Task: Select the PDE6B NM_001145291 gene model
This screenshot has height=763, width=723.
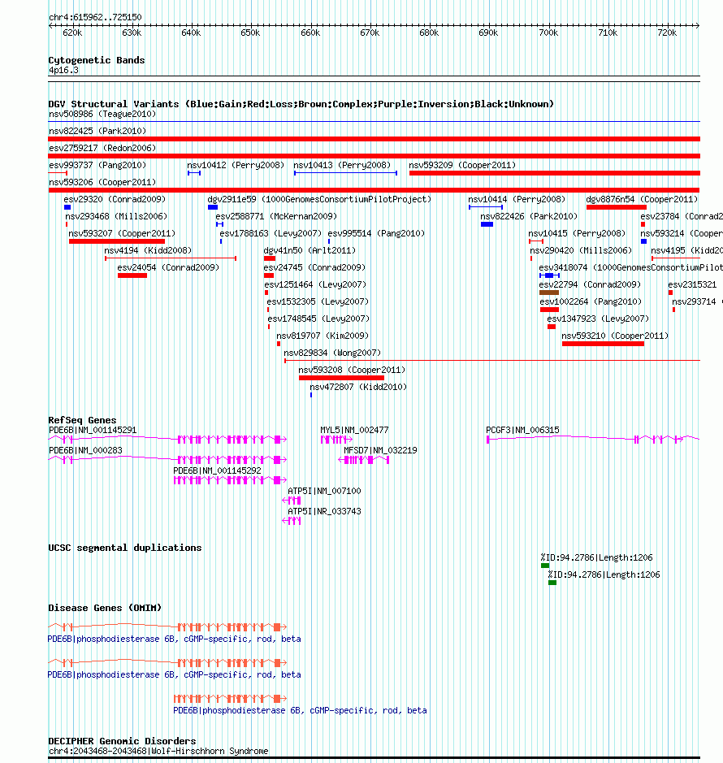Action: (167, 440)
